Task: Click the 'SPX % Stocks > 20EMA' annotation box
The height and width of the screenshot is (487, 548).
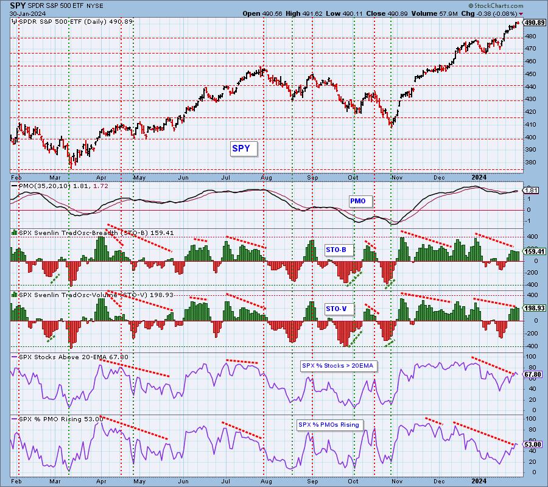Action: pyautogui.click(x=338, y=366)
